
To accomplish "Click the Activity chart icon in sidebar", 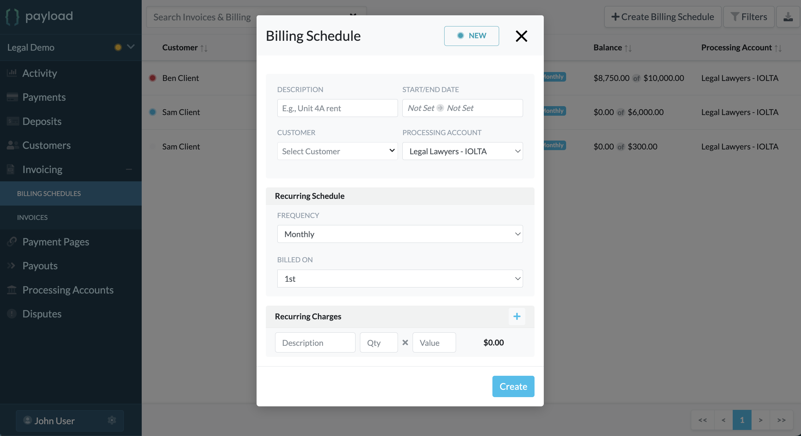I will click(12, 73).
